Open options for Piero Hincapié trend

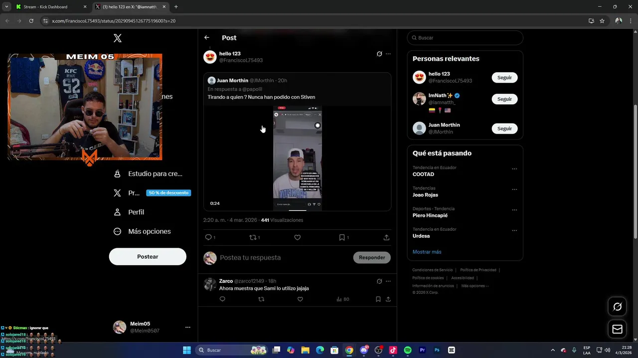[x=514, y=210]
